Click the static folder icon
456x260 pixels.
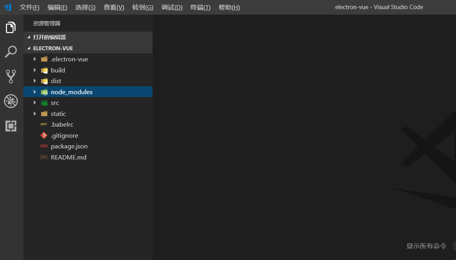[x=44, y=114]
